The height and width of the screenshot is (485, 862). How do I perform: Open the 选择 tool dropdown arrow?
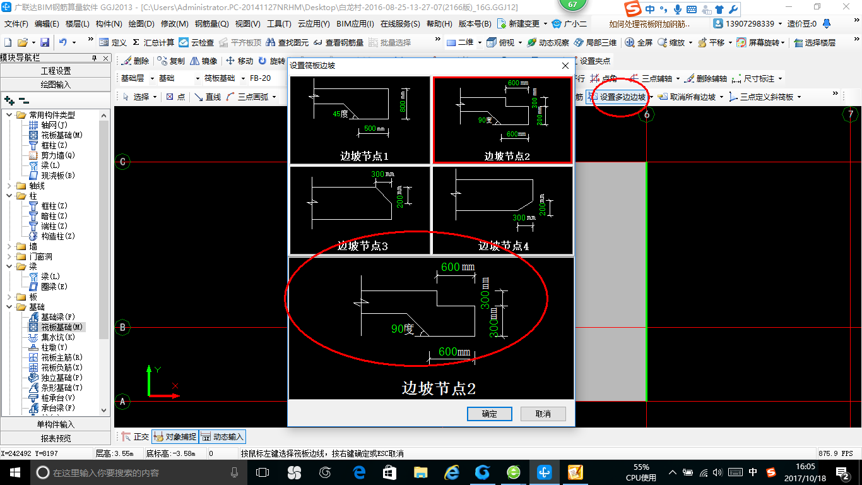click(x=155, y=97)
